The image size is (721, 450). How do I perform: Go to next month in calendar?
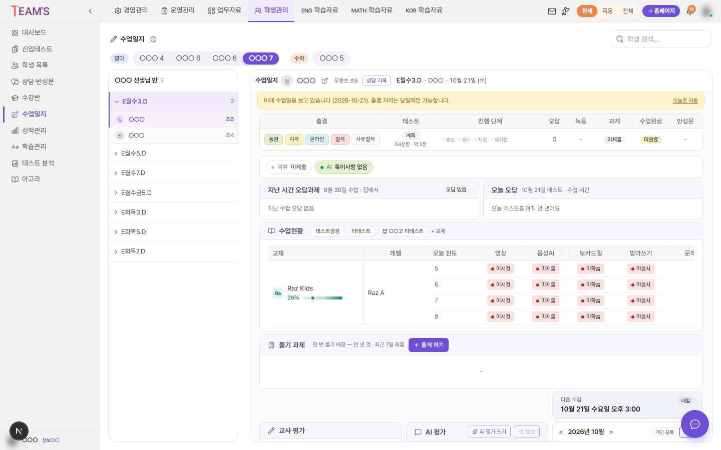click(611, 432)
